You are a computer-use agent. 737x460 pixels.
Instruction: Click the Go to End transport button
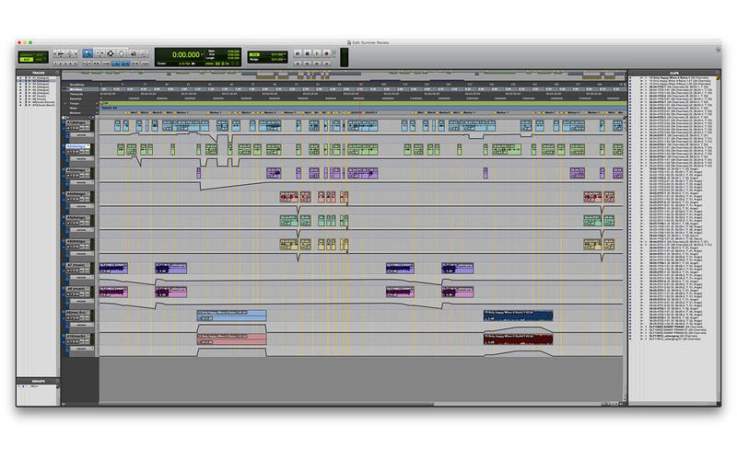327,63
